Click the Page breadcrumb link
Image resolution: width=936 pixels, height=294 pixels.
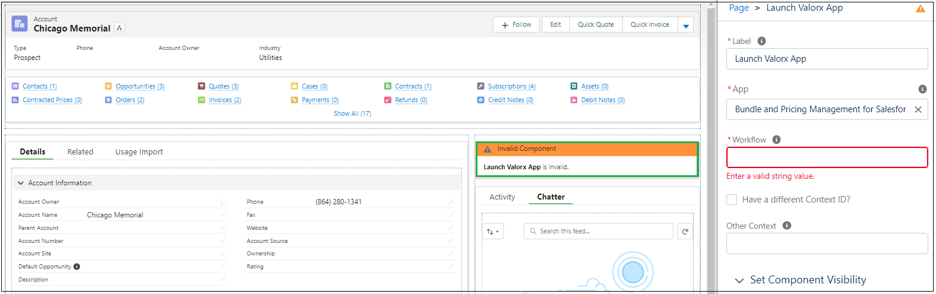(x=739, y=8)
